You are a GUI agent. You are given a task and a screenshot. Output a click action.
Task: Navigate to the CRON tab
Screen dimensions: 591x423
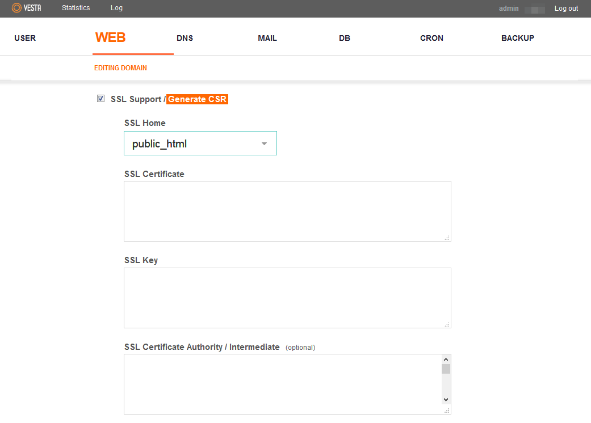[431, 38]
